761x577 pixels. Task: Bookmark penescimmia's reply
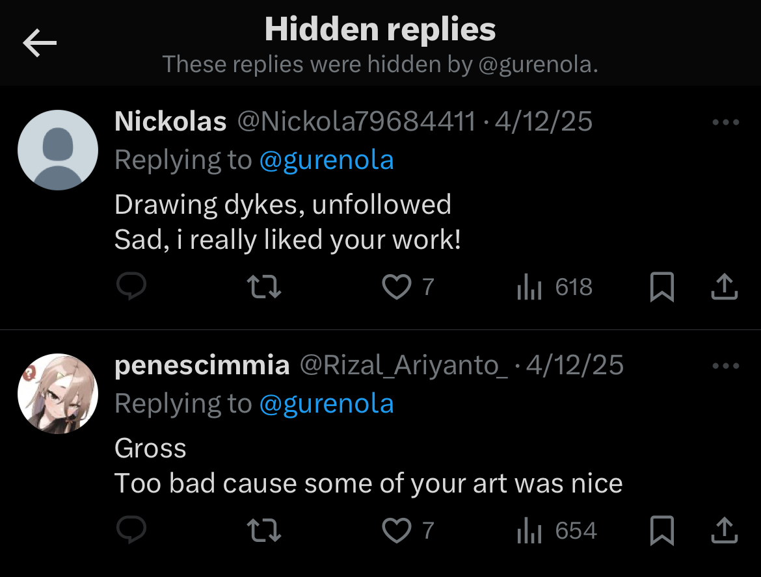(661, 532)
